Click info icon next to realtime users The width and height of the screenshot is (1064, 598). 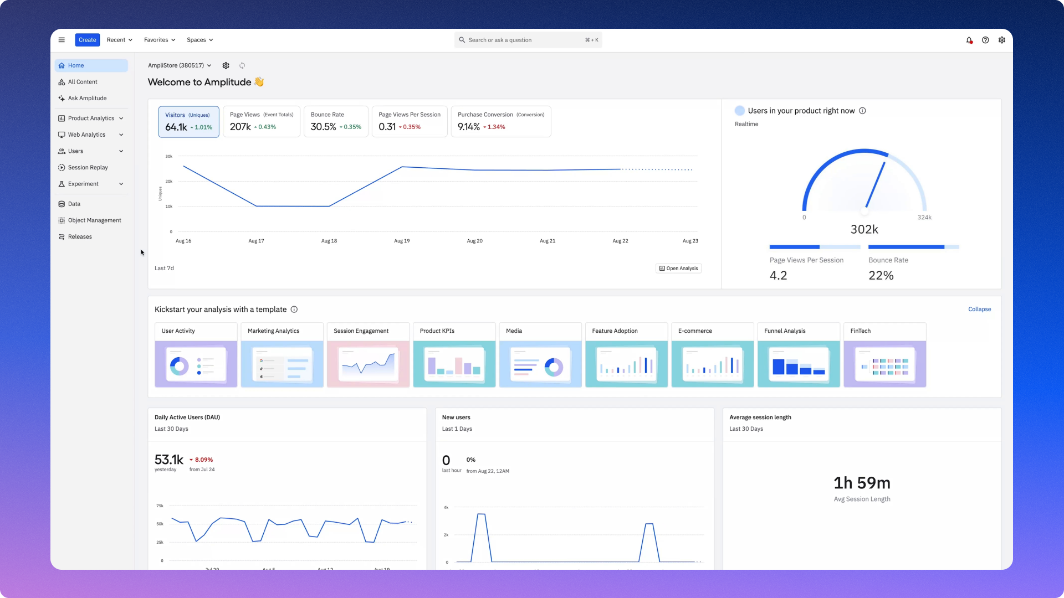click(862, 111)
